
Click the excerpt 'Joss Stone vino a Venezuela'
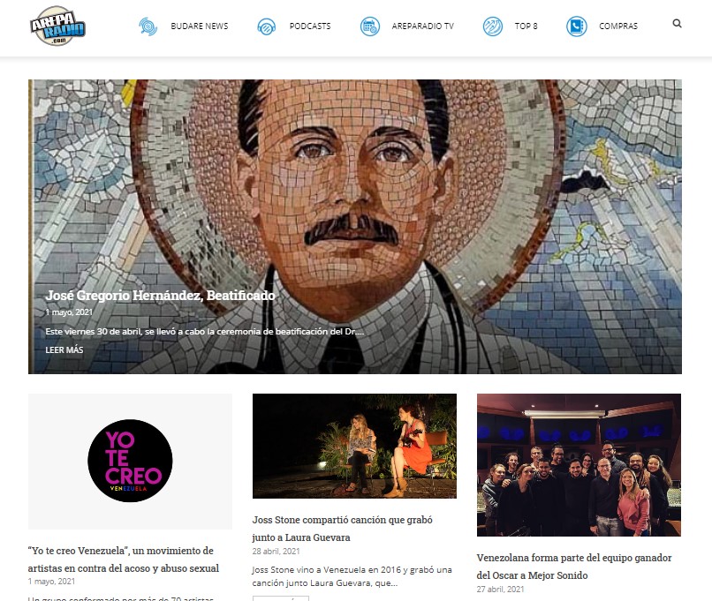(x=352, y=576)
